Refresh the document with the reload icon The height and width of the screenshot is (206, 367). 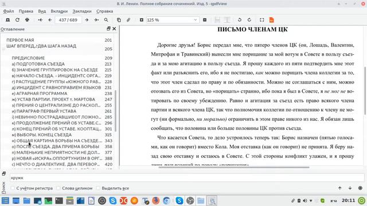(17, 20)
